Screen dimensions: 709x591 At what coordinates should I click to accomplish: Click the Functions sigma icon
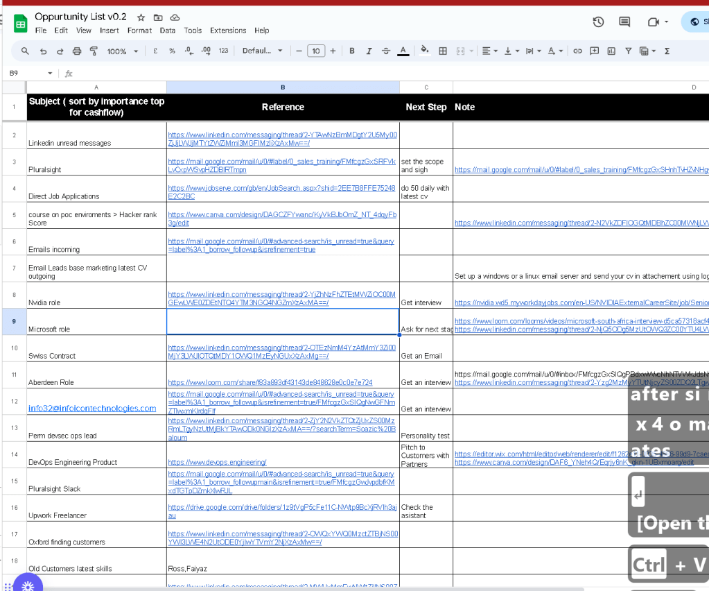pos(667,51)
